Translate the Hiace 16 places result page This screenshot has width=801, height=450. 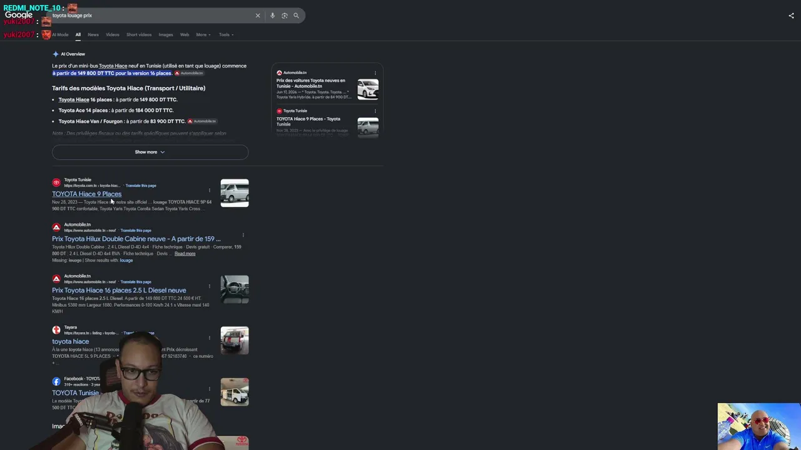(136, 282)
